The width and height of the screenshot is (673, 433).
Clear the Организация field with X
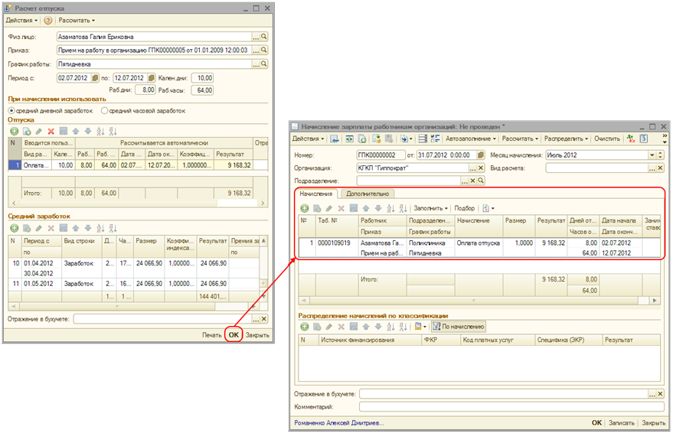point(481,168)
